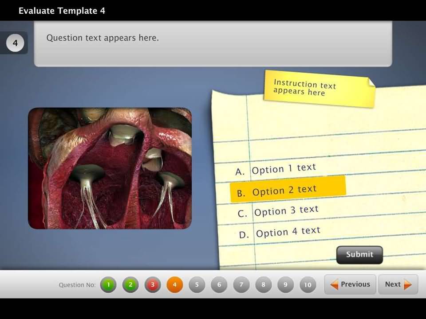Jump to question 2 green circle

click(x=130, y=285)
